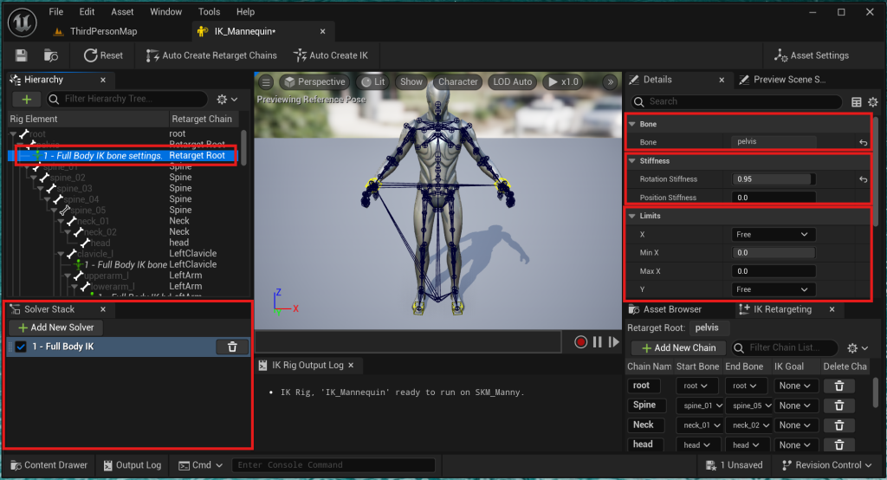The width and height of the screenshot is (887, 480).
Task: Collapse the Bone section in Details
Action: pos(631,124)
